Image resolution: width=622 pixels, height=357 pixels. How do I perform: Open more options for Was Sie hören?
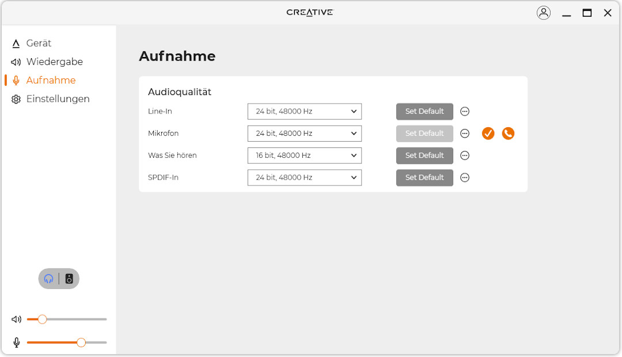465,155
